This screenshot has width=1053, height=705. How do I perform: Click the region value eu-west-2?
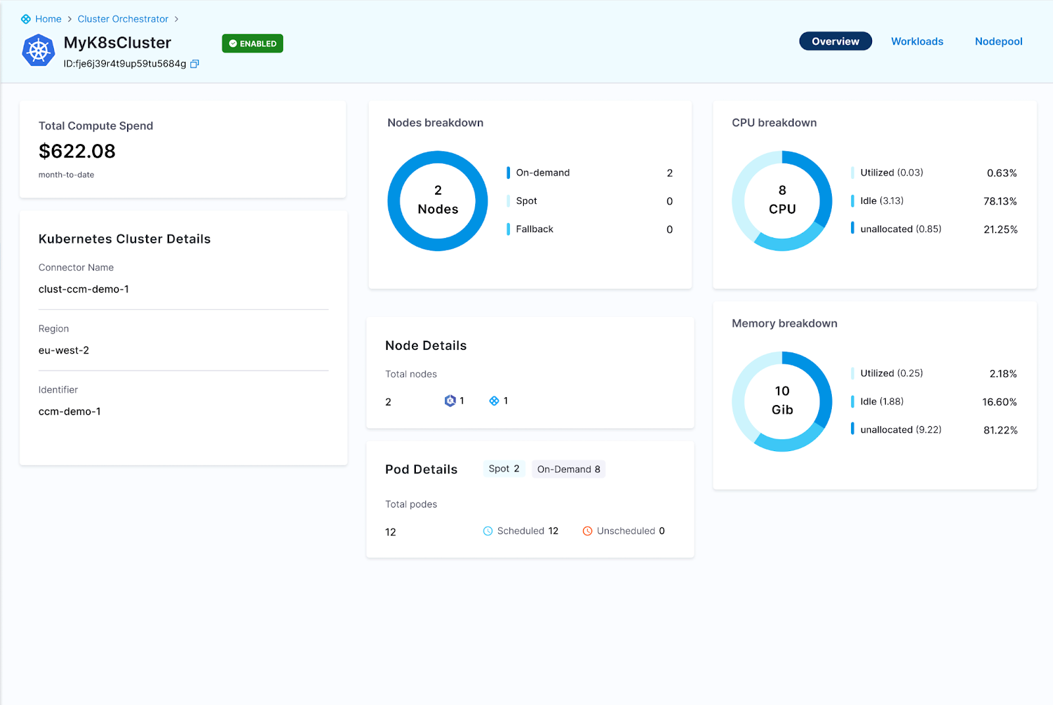64,351
